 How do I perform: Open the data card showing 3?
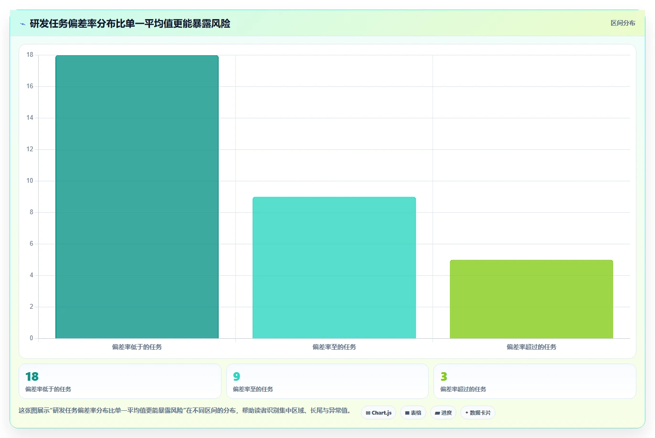click(535, 381)
